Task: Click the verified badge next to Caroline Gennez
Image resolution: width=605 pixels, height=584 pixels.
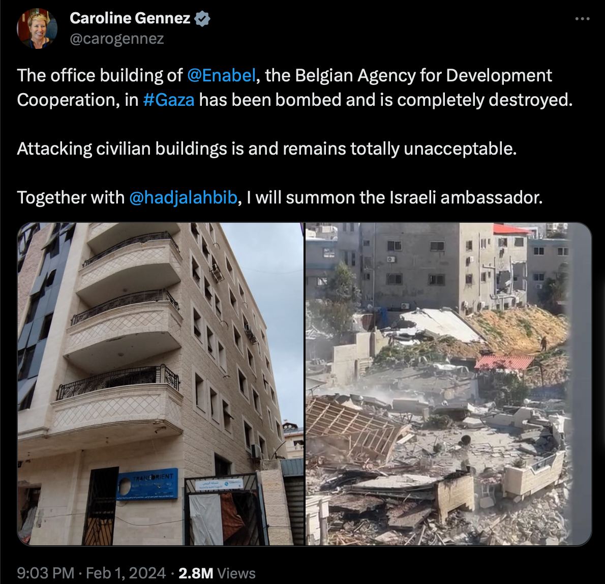Action: pyautogui.click(x=202, y=18)
